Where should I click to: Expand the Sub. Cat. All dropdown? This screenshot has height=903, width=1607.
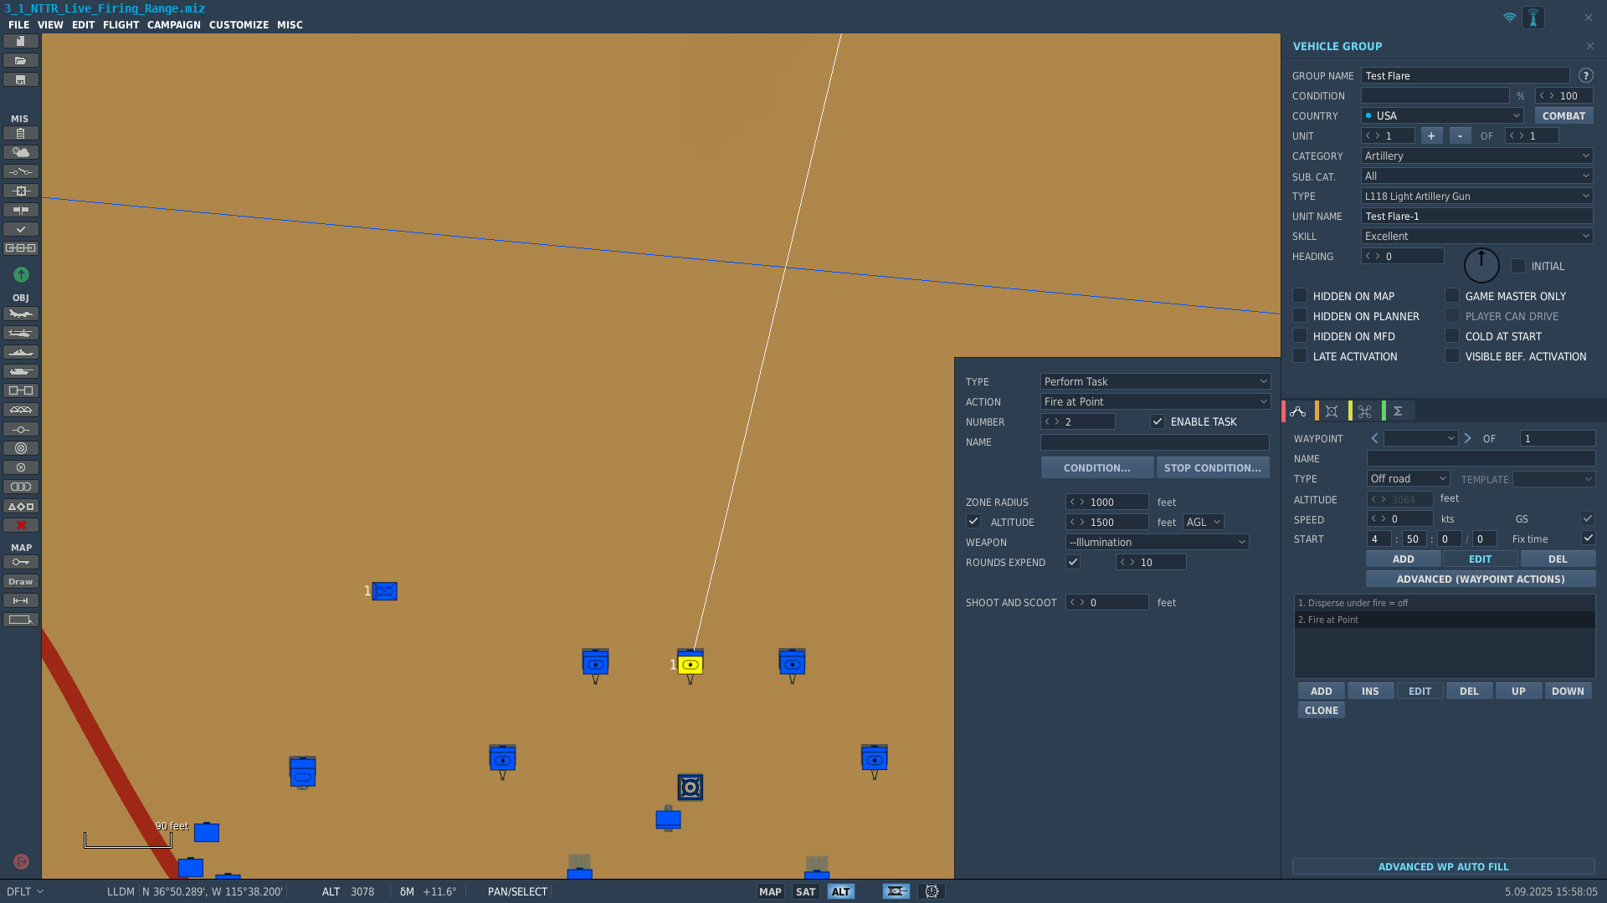[1476, 176]
